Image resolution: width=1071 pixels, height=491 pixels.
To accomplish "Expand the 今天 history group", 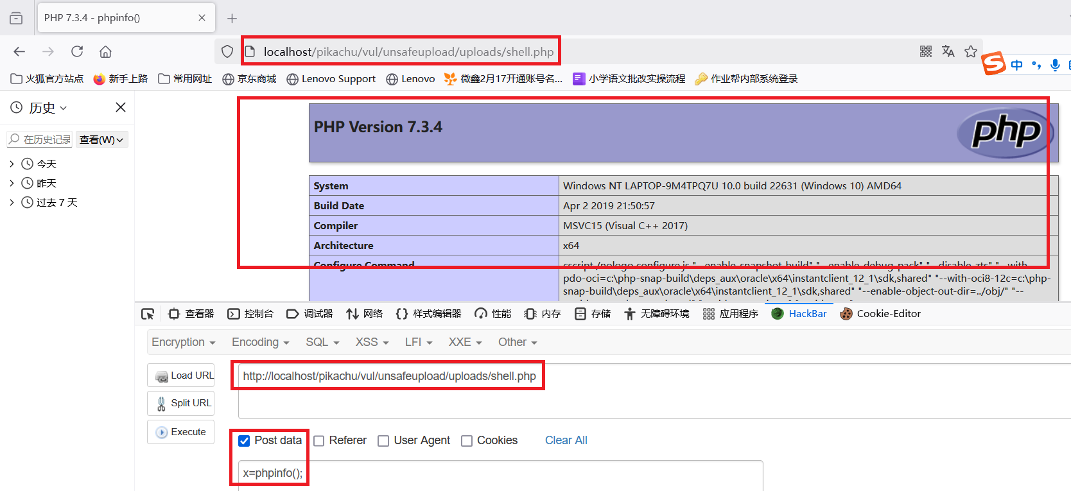I will coord(12,164).
